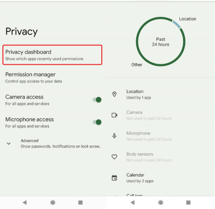This screenshot has height=209, width=215.
Task: Tap the Body sensors heart icon
Action: click(114, 157)
